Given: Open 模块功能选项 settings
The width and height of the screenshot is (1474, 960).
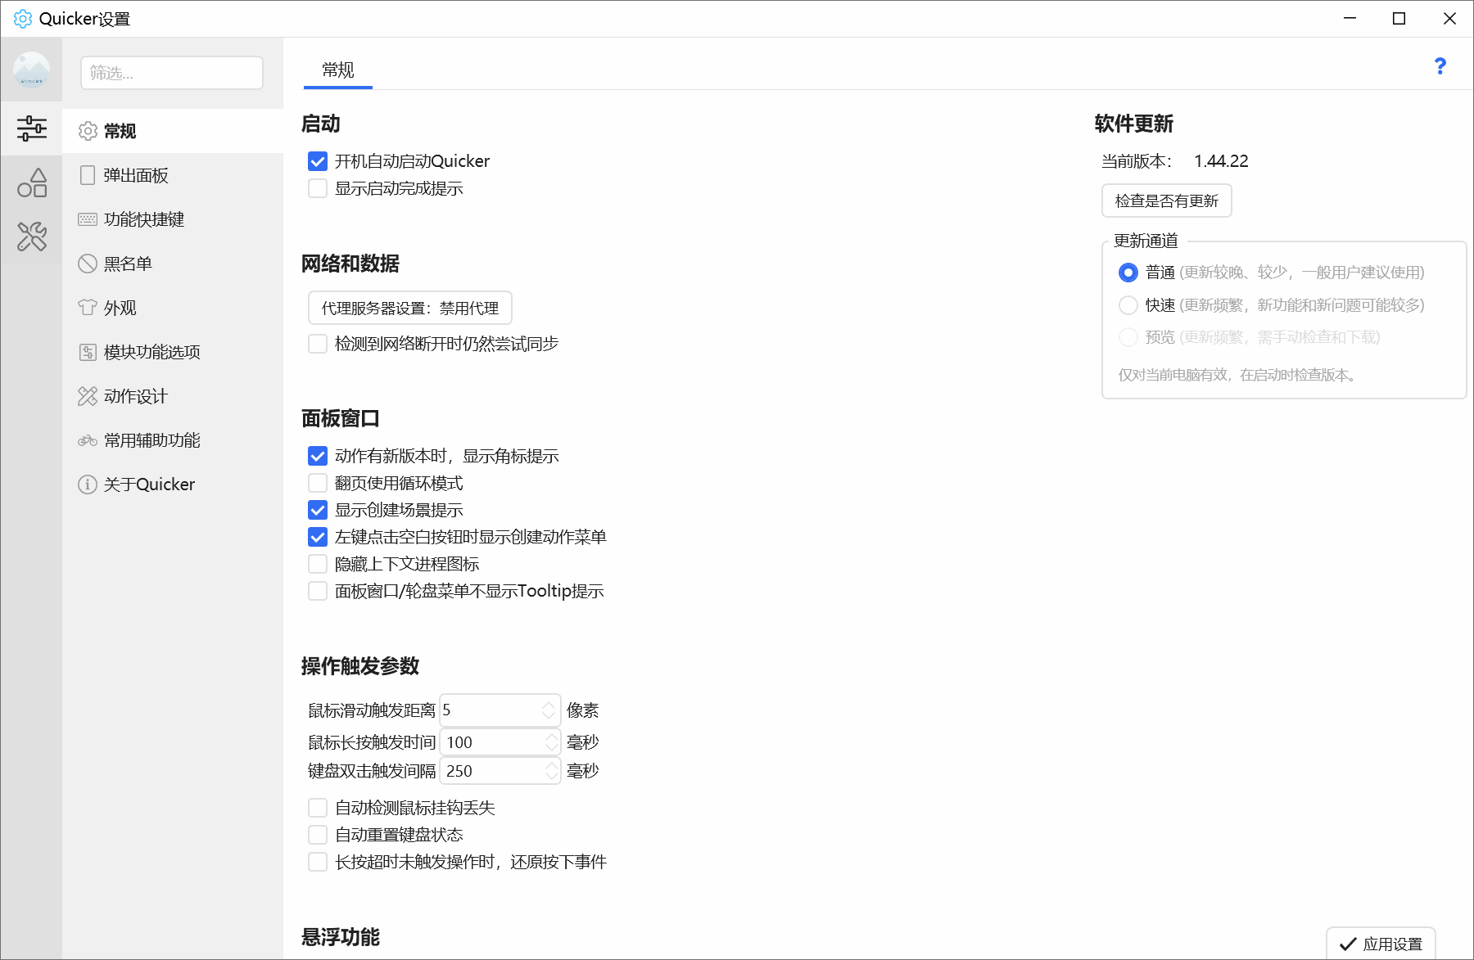Looking at the screenshot, I should pyautogui.click(x=173, y=352).
